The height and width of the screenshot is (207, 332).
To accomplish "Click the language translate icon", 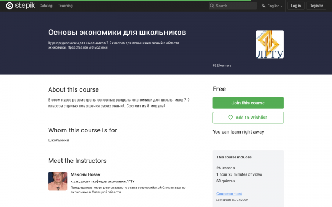I will [263, 6].
